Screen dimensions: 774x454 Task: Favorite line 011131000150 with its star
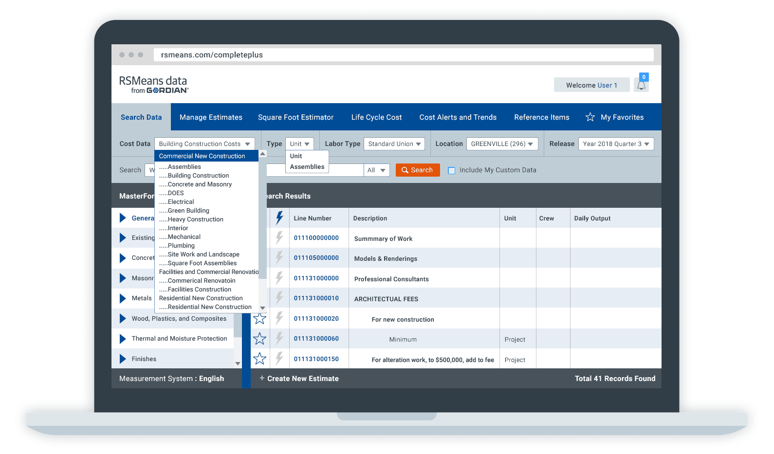(x=259, y=359)
